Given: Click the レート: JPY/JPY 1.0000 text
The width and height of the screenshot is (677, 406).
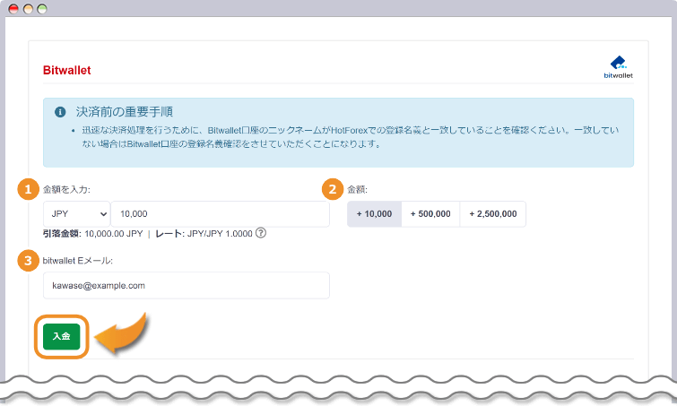Looking at the screenshot, I should [x=204, y=233].
